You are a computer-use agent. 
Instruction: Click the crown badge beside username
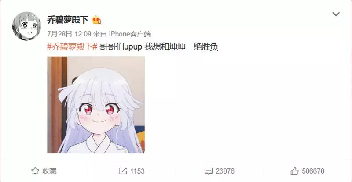(x=96, y=20)
